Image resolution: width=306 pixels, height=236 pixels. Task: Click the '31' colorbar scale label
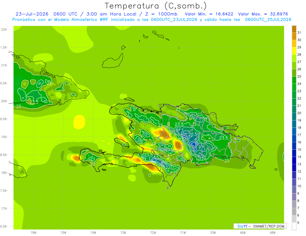pos(299,33)
